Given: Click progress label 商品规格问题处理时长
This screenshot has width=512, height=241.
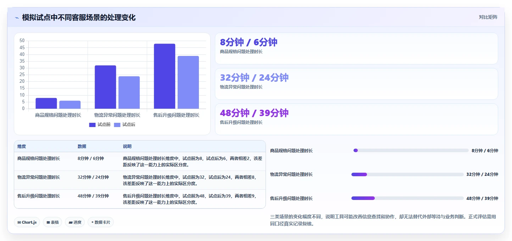Looking at the screenshot, I should 291,151.
